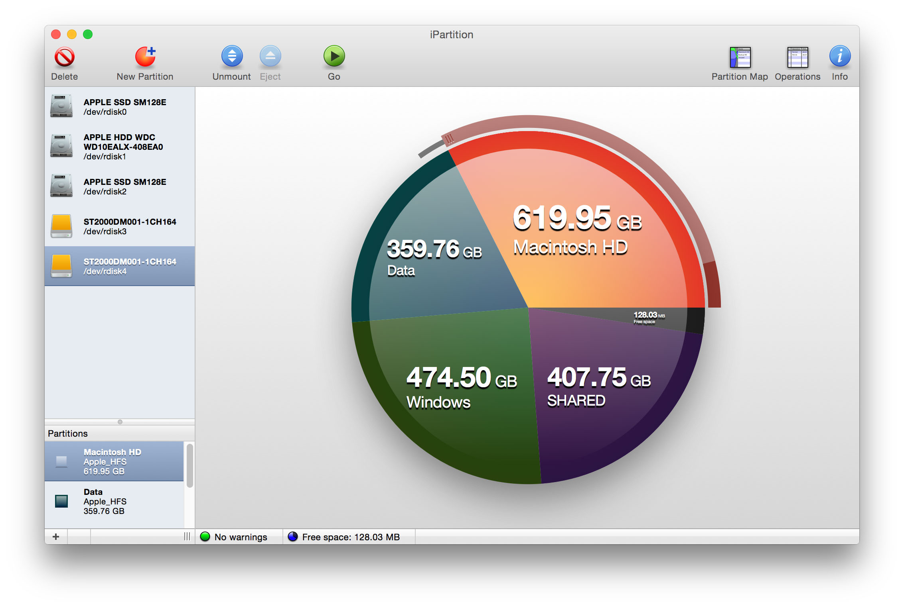The width and height of the screenshot is (904, 608).
Task: Select Macintosh HD in Partitions list
Action: pos(114,461)
